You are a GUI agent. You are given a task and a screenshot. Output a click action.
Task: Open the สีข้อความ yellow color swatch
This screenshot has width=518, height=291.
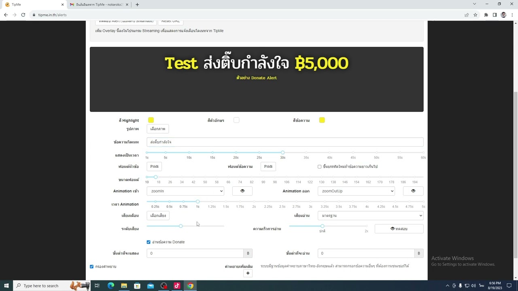(x=322, y=120)
